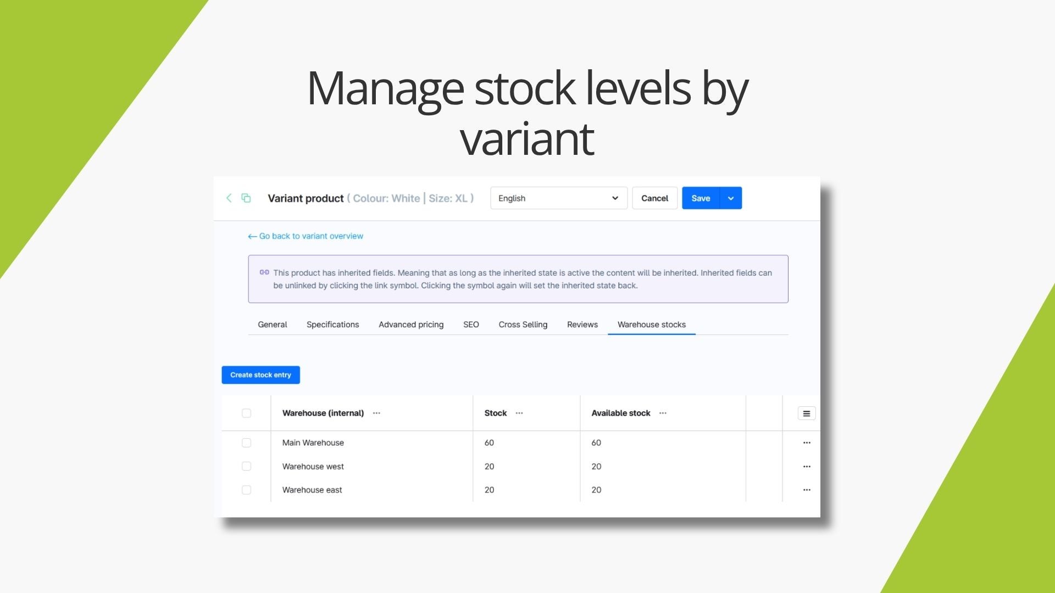The image size is (1055, 593).
Task: Open Main Warehouse row actions menu
Action: coord(807,443)
